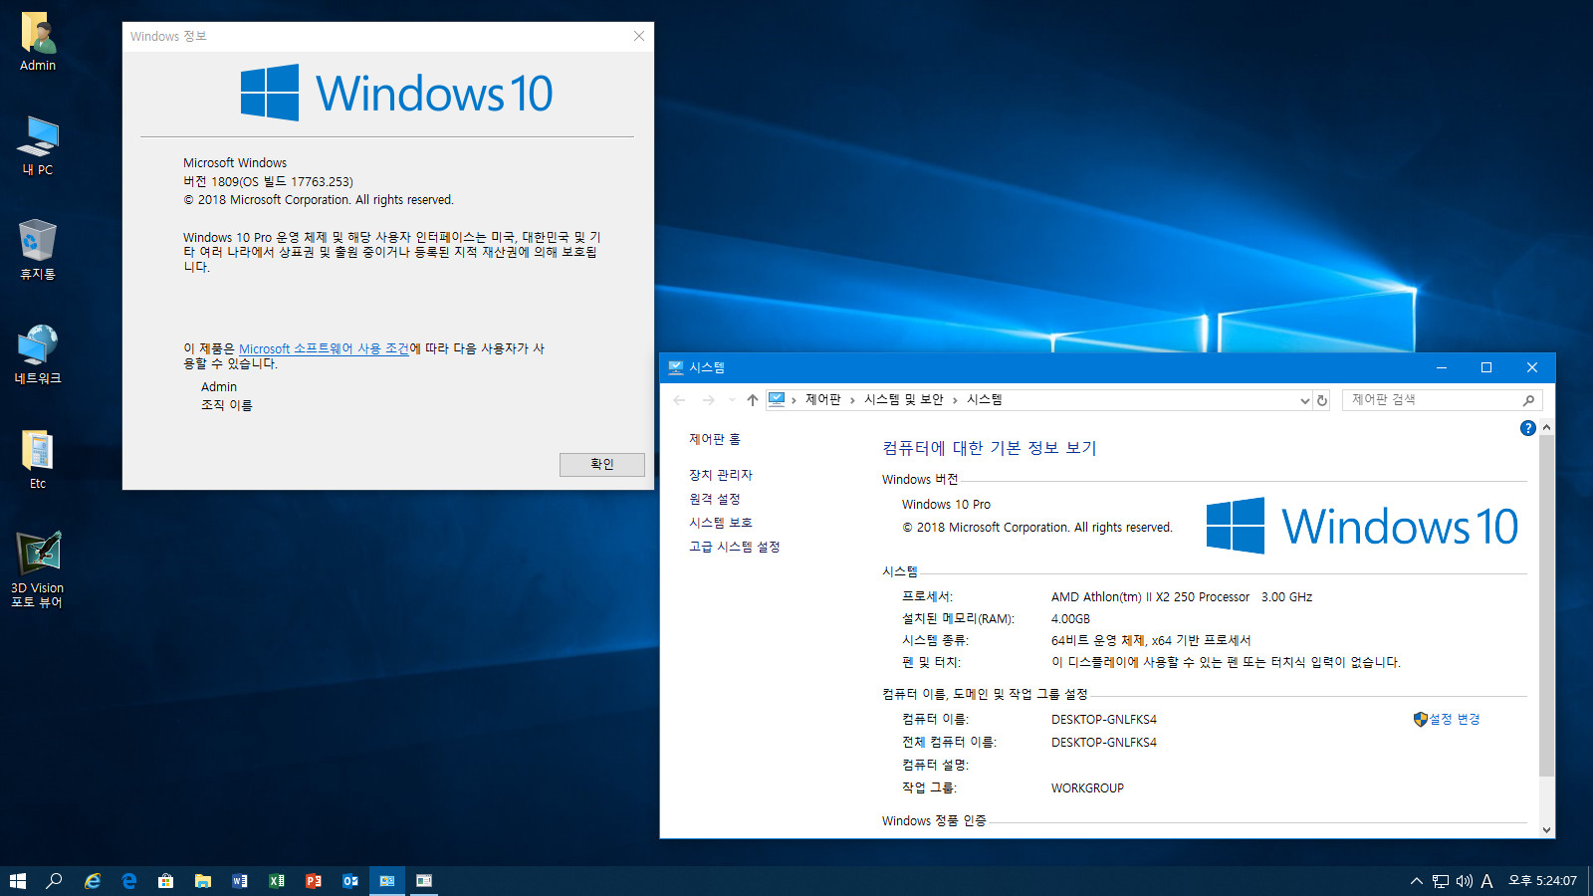
Task: Click 제어판 breadcrumb segment
Action: [823, 399]
